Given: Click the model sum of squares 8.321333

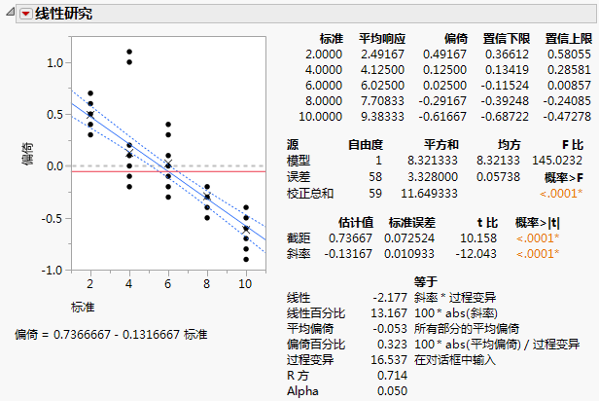Looking at the screenshot, I should 433,161.
